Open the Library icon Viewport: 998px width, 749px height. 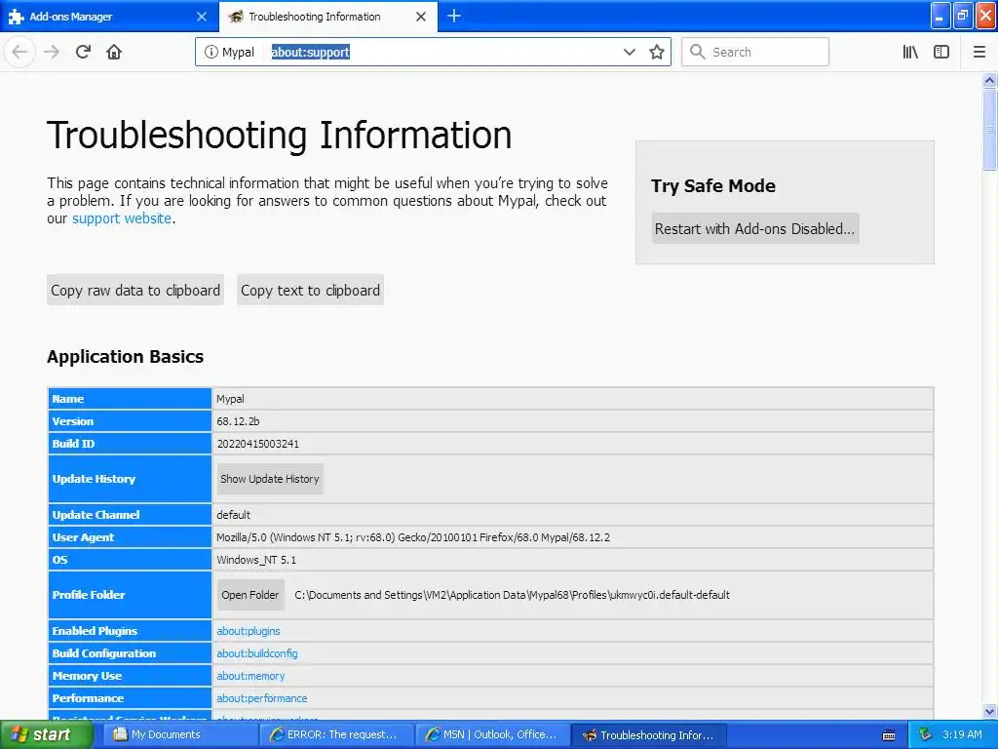coord(910,53)
